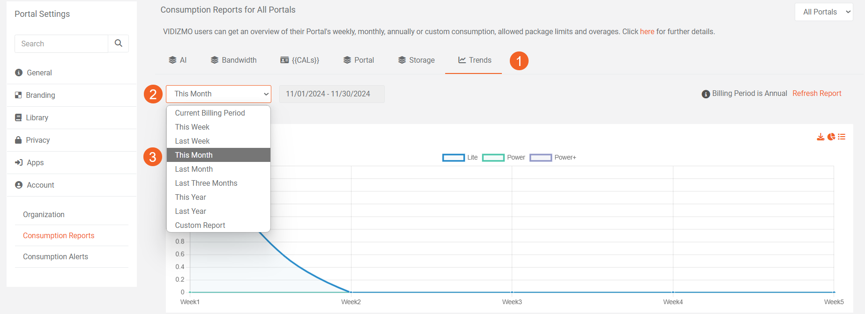Download the consumption trends report
Viewport: 865px width, 314px height.
click(x=820, y=137)
